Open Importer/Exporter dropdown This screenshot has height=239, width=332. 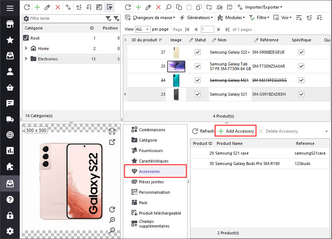259,7
